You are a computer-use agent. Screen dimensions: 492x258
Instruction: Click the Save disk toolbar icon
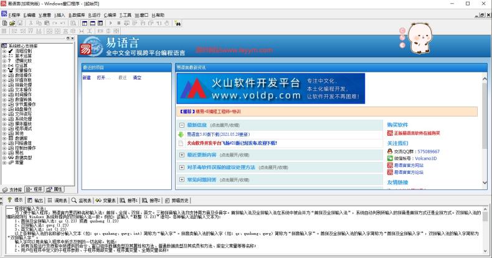[20, 23]
